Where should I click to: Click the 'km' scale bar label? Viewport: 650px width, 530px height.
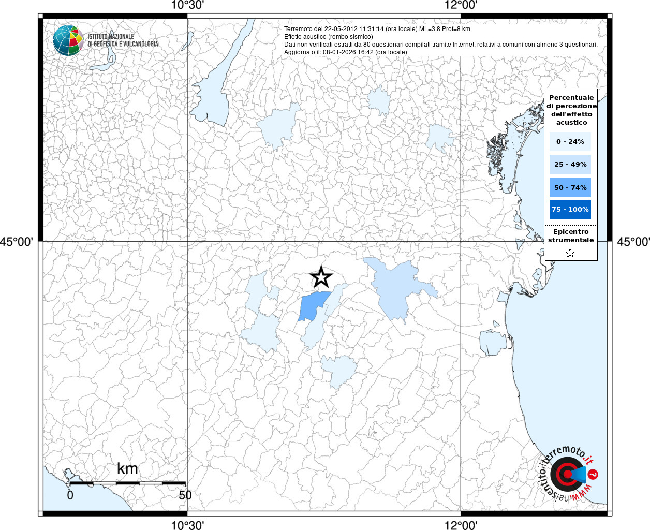pyautogui.click(x=127, y=468)
